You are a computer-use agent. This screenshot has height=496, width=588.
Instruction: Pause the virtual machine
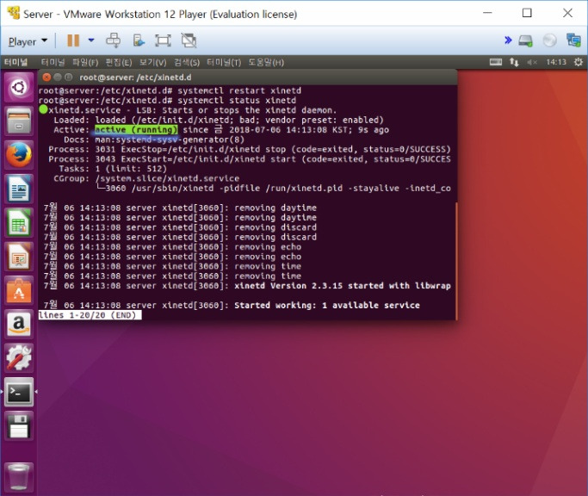73,40
